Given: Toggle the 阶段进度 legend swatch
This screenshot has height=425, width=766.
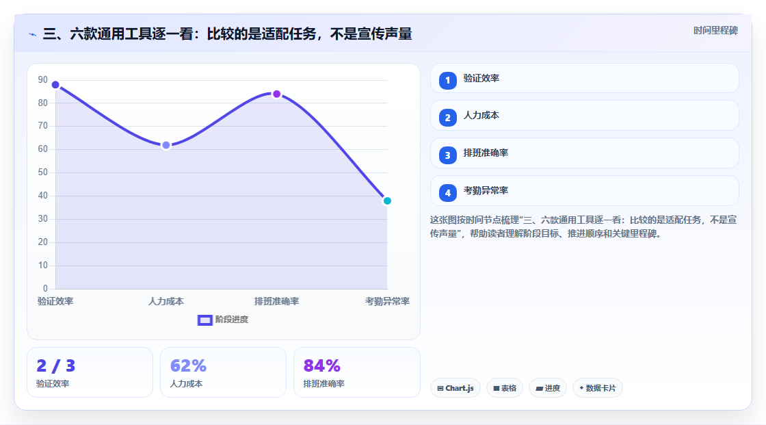Looking at the screenshot, I should [x=204, y=320].
